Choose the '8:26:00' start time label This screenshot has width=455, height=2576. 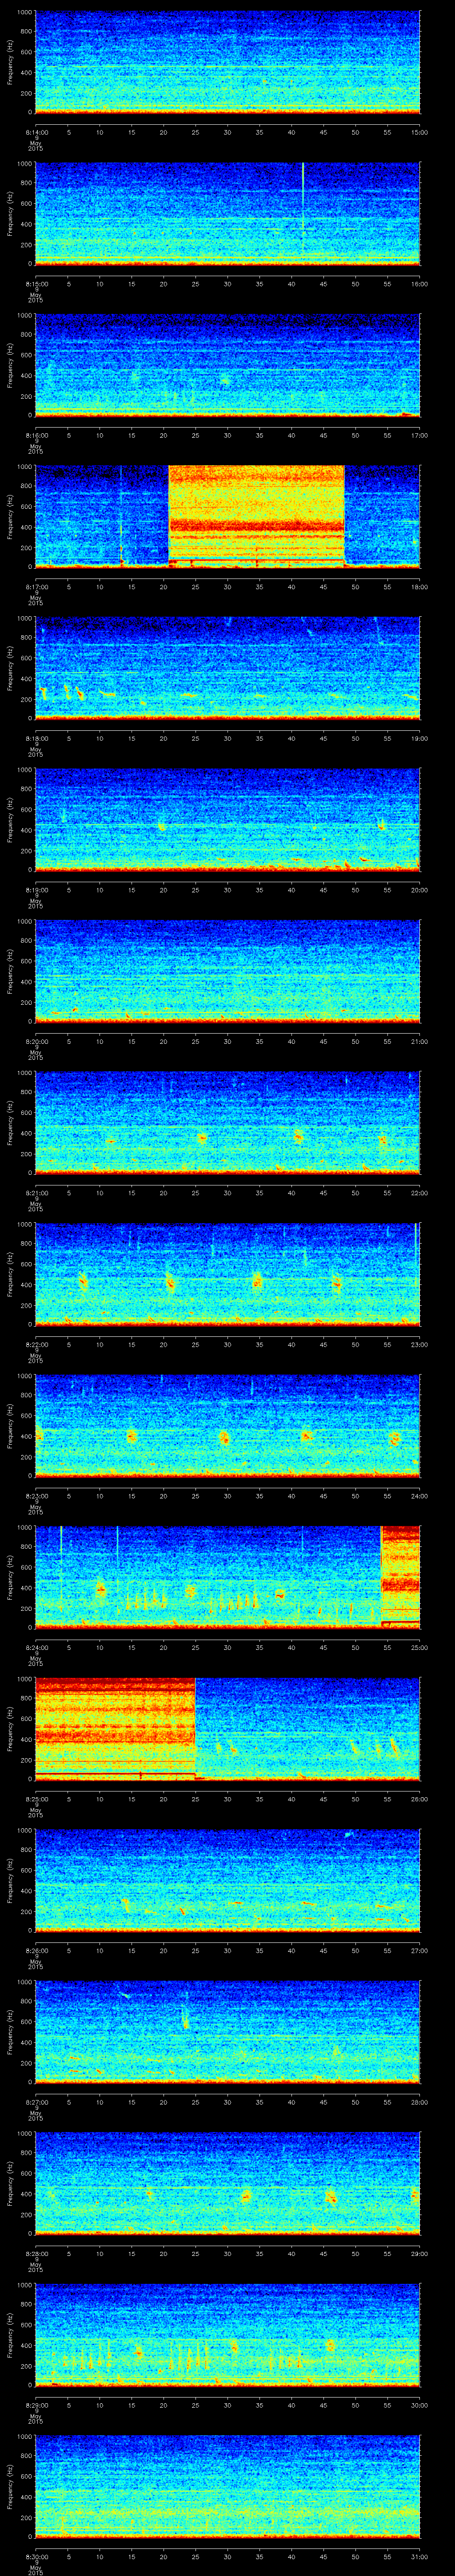tap(36, 1949)
